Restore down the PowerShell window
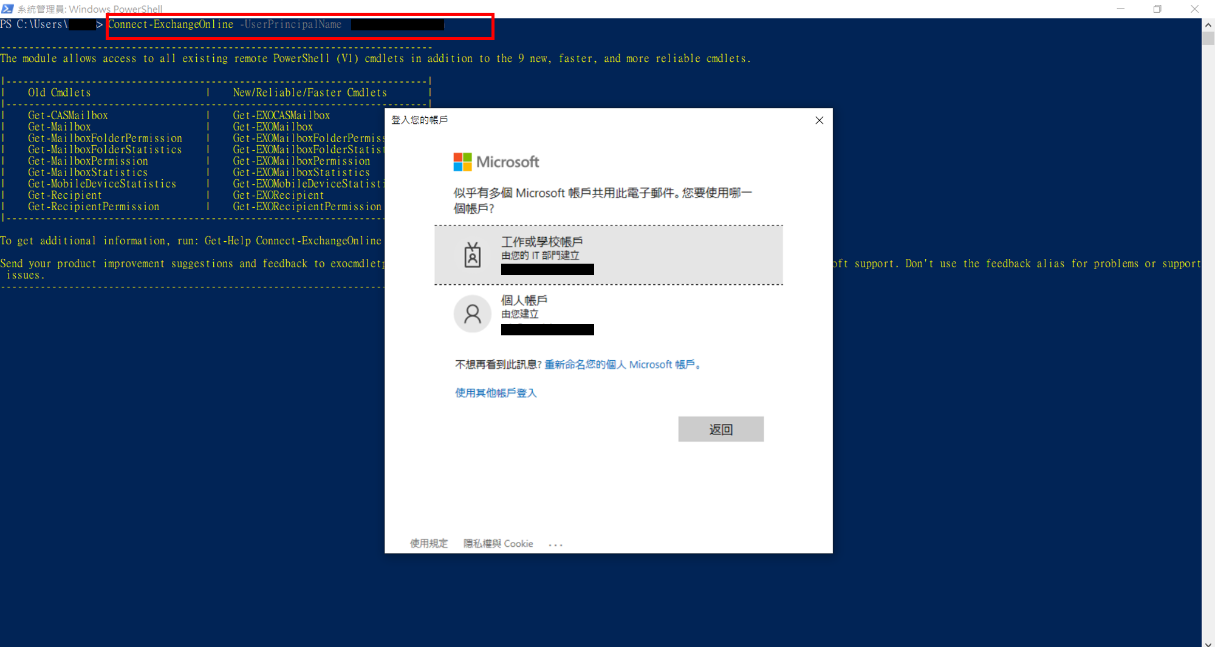The height and width of the screenshot is (647, 1215). click(1157, 9)
